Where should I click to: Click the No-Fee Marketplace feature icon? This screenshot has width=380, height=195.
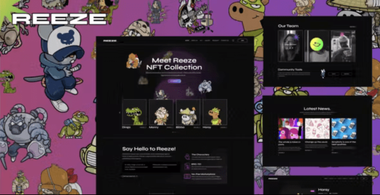click(x=187, y=176)
